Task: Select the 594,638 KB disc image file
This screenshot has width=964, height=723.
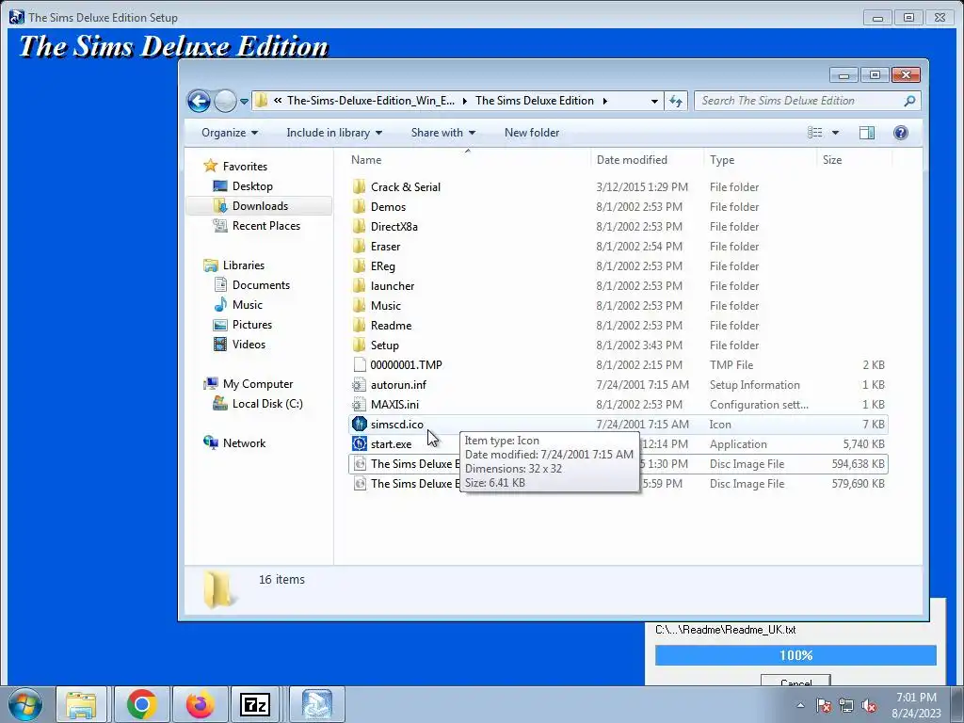Action: coord(618,464)
